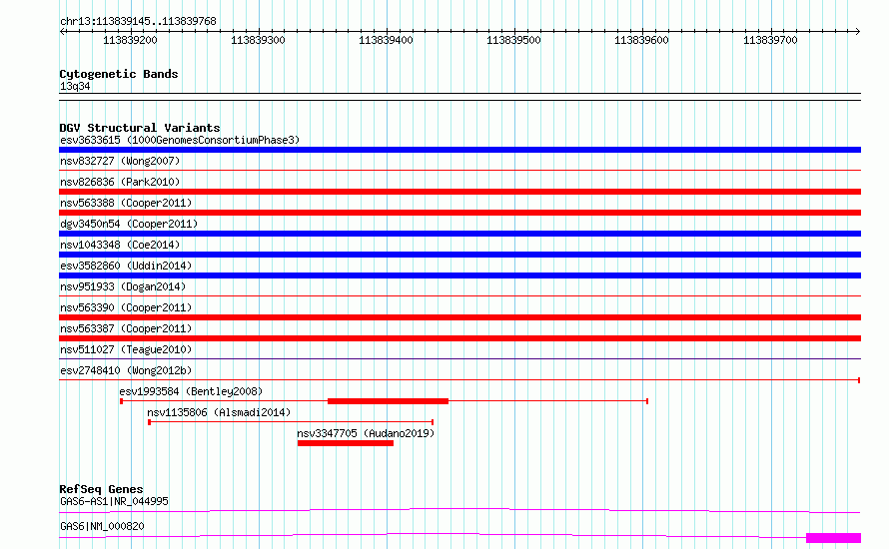
Task: Select the 13q34 band label
Action: point(75,86)
